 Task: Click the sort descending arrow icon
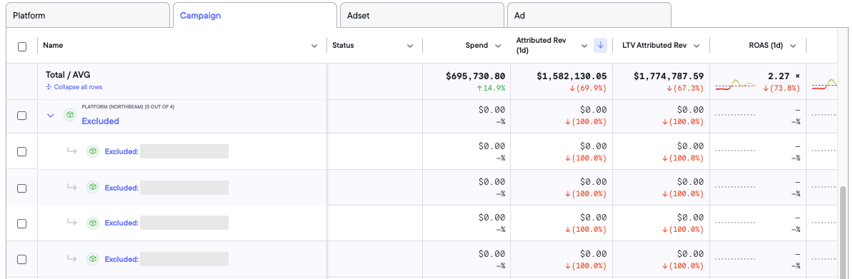[600, 46]
